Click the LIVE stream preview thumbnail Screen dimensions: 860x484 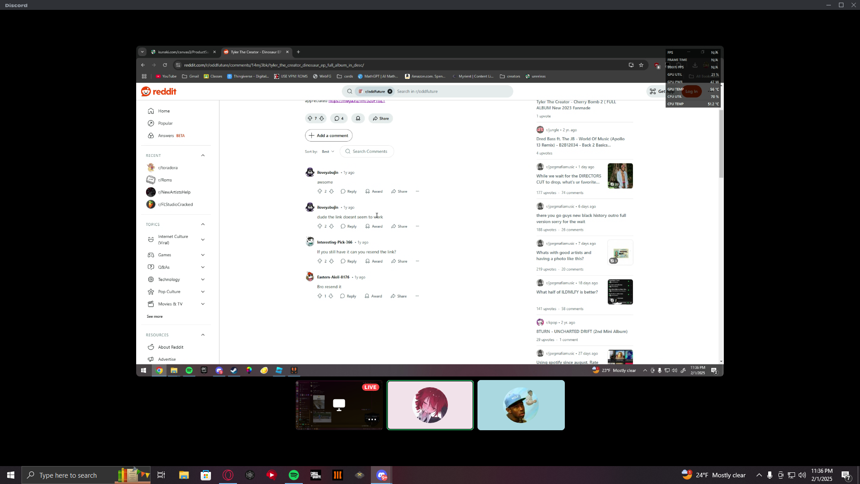pos(339,405)
